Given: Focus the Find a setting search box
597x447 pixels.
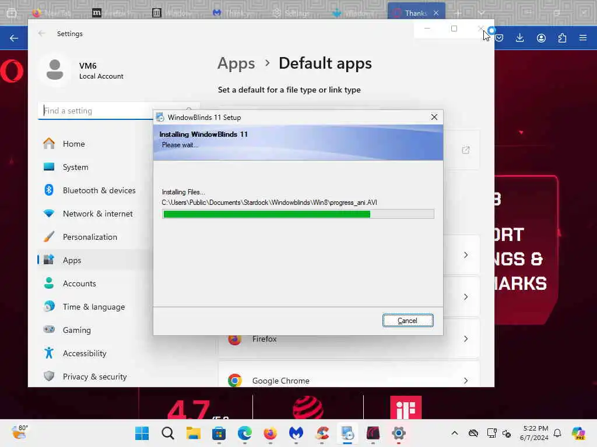Looking at the screenshot, I should tap(118, 111).
